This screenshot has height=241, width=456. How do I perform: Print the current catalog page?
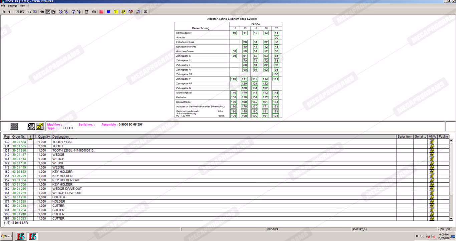pos(94,12)
